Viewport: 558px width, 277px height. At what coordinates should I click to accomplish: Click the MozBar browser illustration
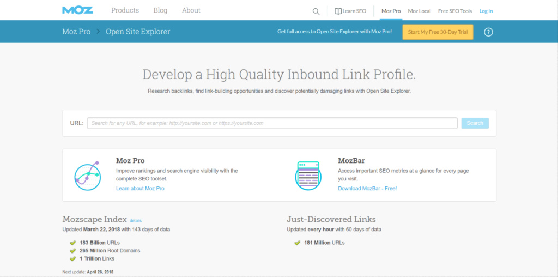(x=308, y=175)
